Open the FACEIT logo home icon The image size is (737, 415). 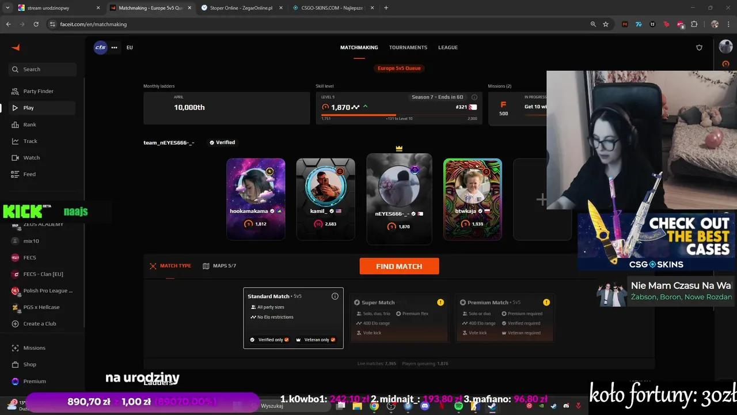pyautogui.click(x=16, y=47)
